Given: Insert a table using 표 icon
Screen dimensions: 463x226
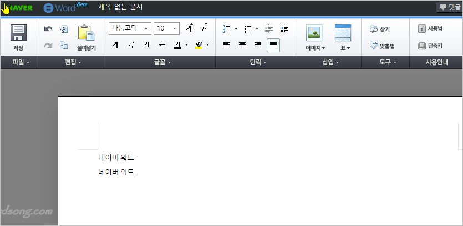Looking at the screenshot, I should click(343, 33).
